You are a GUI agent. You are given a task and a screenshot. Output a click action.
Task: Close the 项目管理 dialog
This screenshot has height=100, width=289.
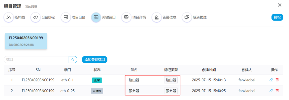280,5
